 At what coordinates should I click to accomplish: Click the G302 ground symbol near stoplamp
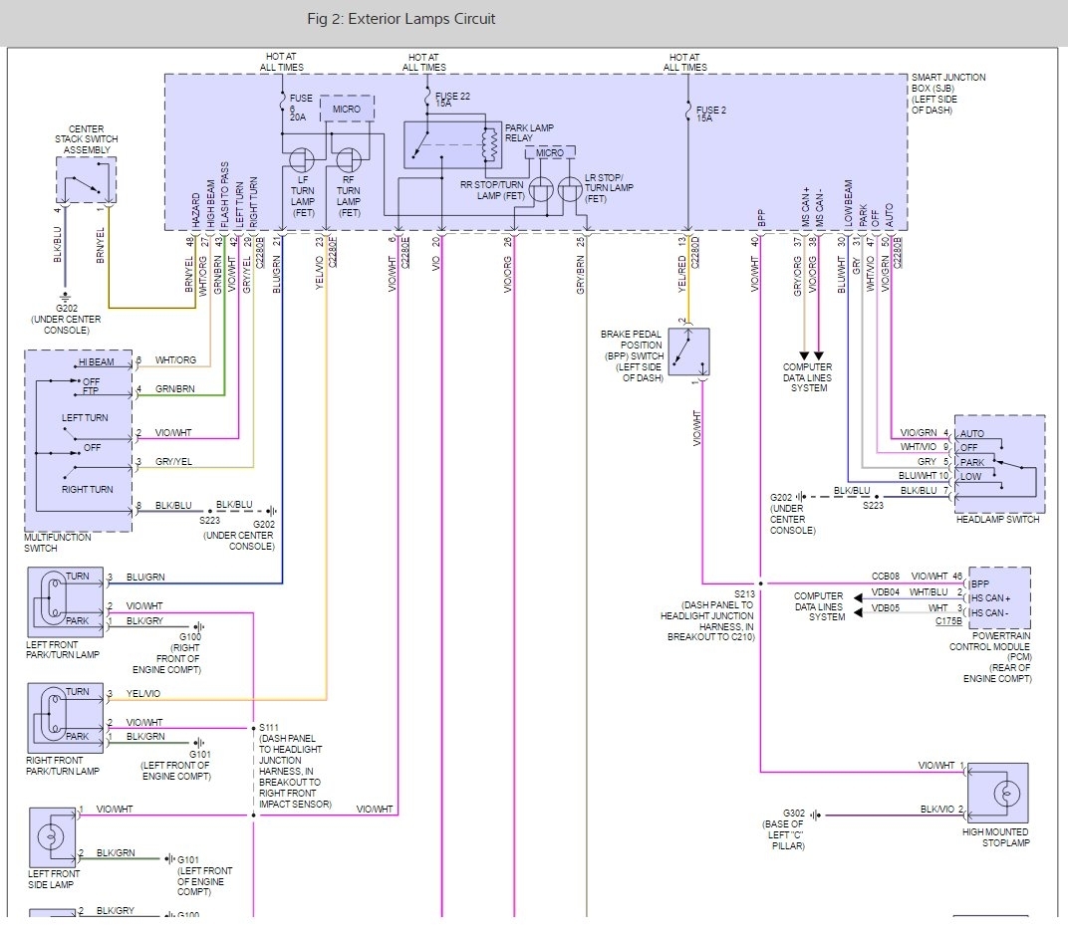click(x=815, y=815)
